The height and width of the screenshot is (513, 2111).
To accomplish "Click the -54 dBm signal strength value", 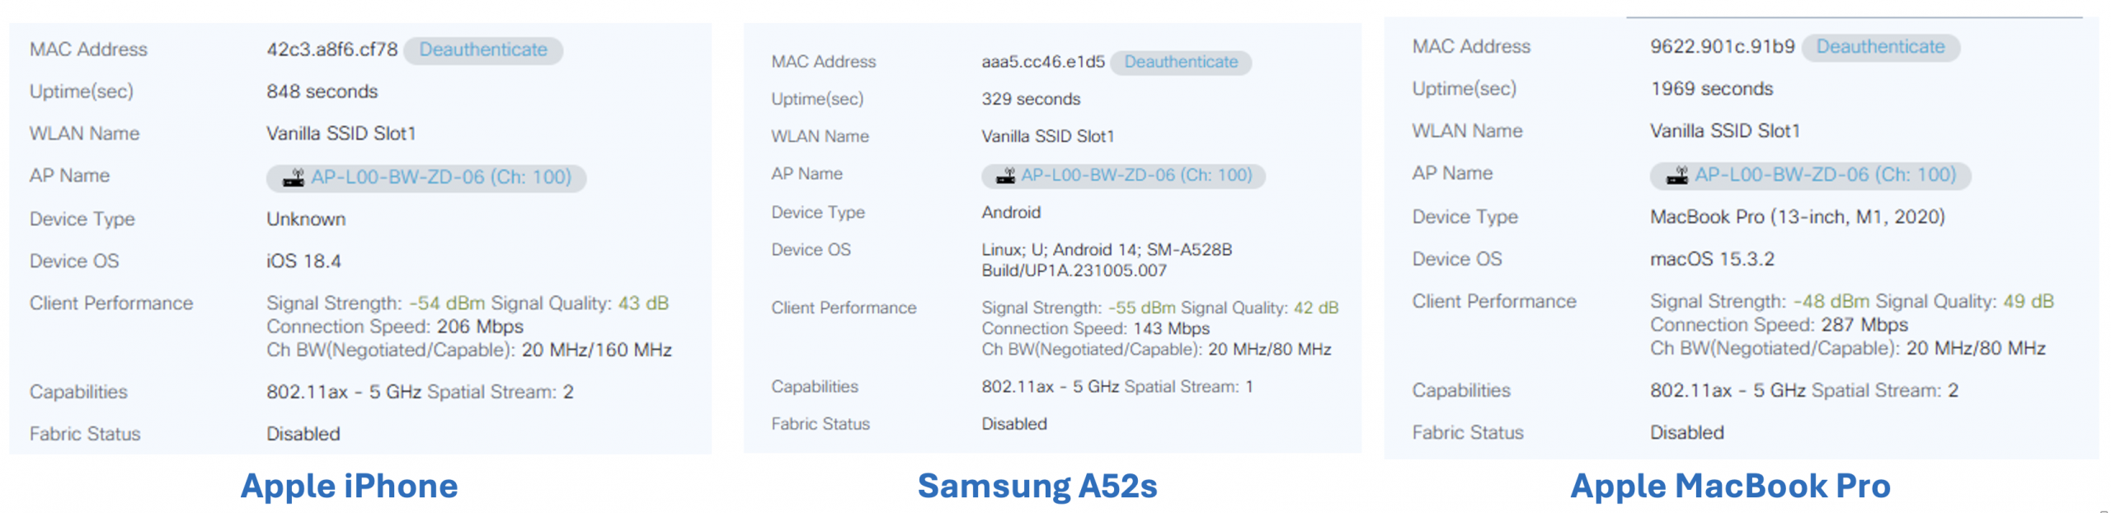I will coord(447,304).
